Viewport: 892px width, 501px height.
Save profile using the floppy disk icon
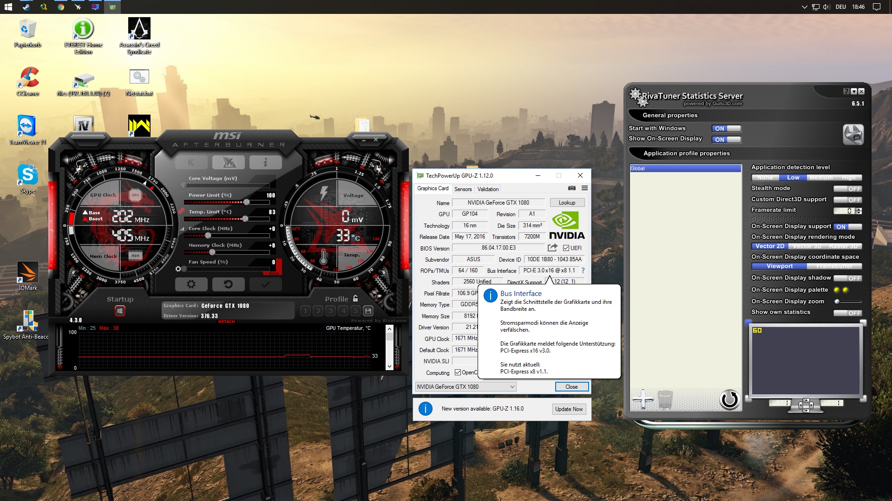[368, 311]
